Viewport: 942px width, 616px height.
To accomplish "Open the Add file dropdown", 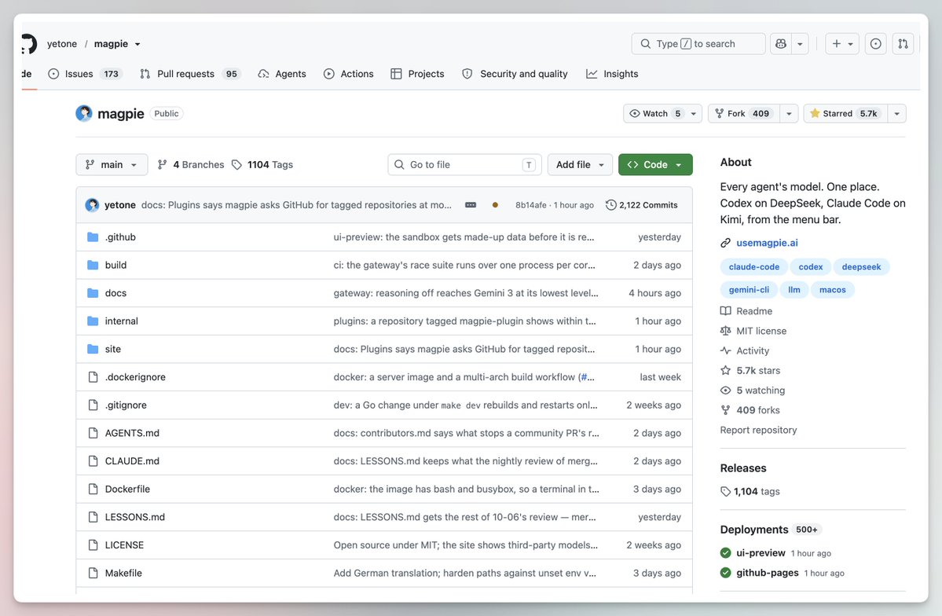I will (x=580, y=165).
